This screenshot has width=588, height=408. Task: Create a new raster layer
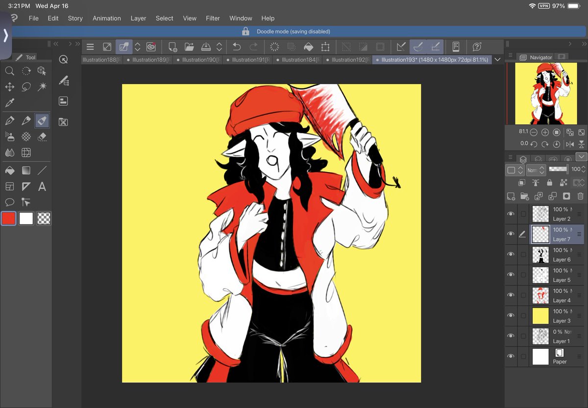[x=511, y=196]
